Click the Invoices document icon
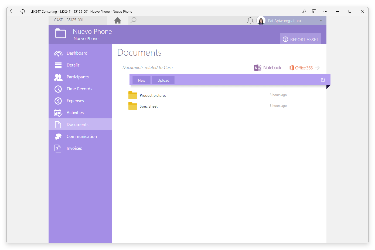This screenshot has height=250, width=375. point(58,148)
